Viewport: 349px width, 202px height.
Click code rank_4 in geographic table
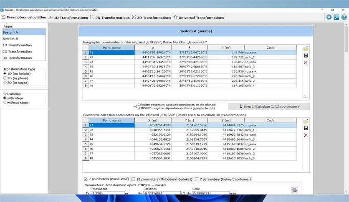[x=271, y=86]
